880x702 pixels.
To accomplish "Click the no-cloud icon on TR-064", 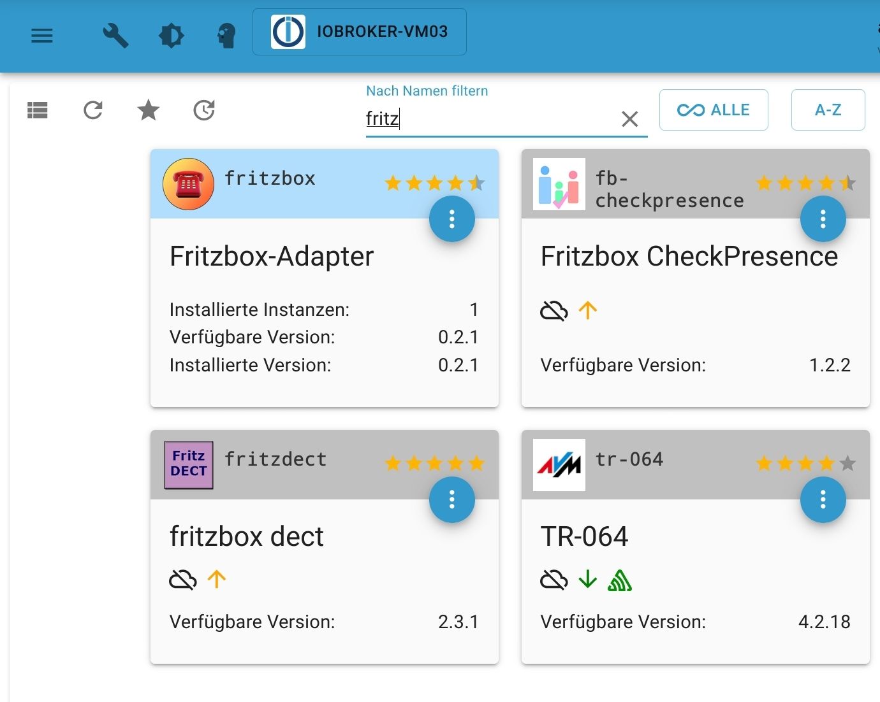I will click(554, 580).
